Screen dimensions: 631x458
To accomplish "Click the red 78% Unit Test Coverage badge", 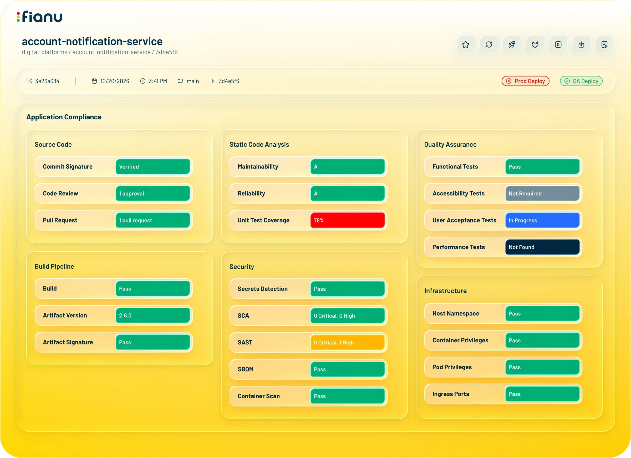I will tap(348, 220).
